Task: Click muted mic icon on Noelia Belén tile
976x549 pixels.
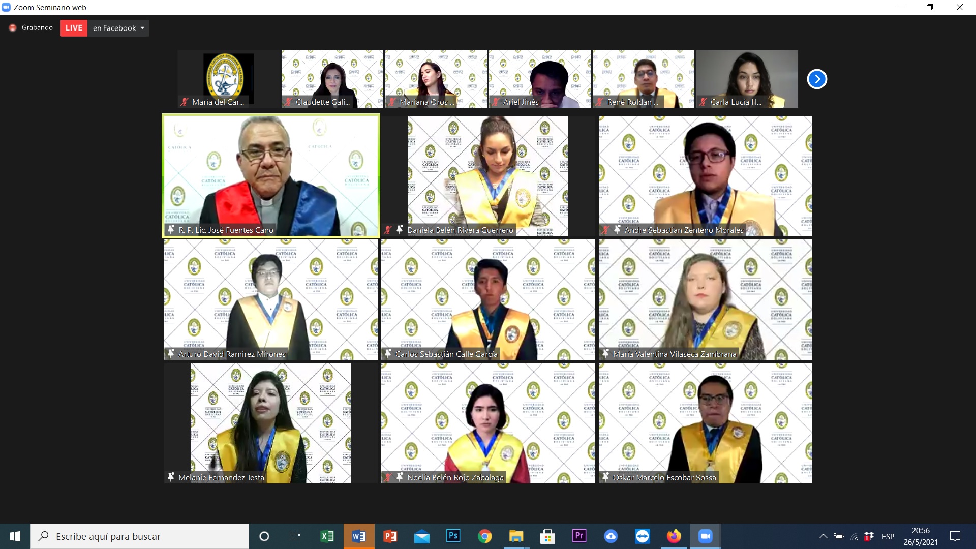Action: pos(388,477)
